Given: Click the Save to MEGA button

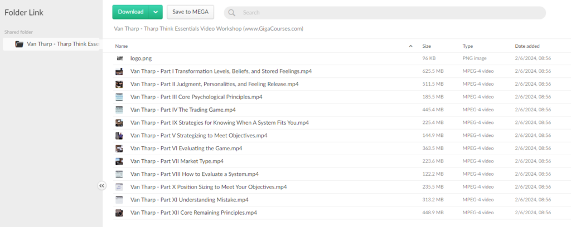Looking at the screenshot, I should pos(190,12).
